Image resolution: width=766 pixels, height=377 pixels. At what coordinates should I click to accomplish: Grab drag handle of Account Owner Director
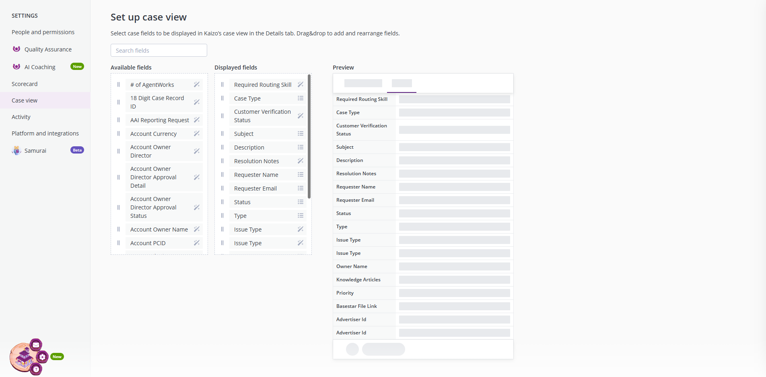coord(118,151)
